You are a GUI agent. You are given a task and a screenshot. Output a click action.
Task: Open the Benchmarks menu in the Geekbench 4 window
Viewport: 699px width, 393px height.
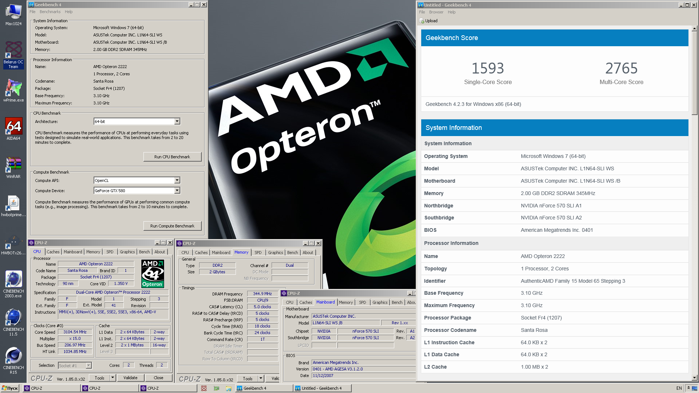tap(50, 12)
